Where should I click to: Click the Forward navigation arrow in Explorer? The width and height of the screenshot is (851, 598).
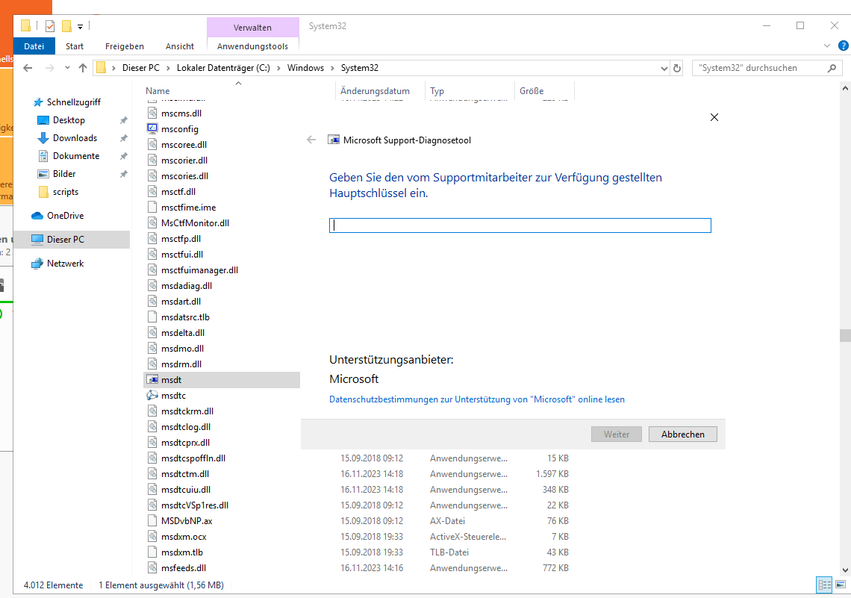[49, 68]
